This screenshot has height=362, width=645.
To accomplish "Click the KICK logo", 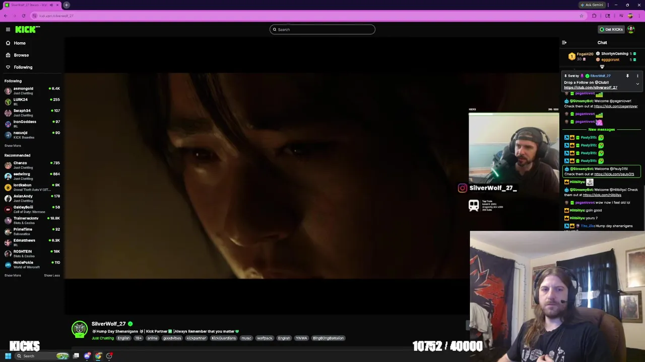I will click(27, 30).
